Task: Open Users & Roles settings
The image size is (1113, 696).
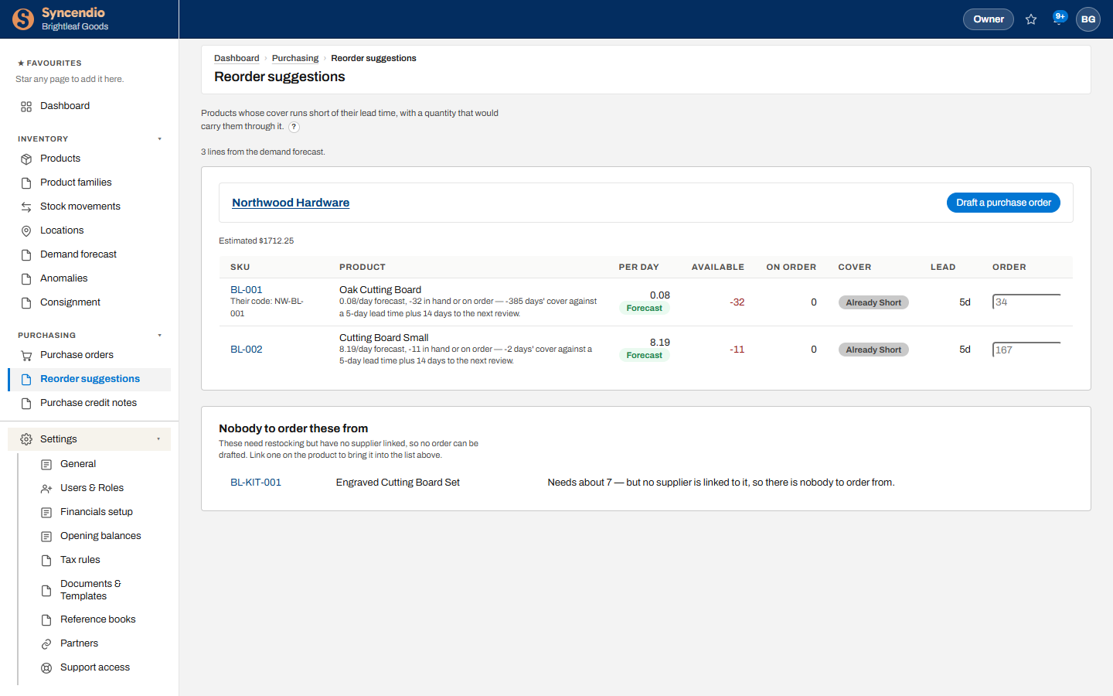Action: click(92, 488)
